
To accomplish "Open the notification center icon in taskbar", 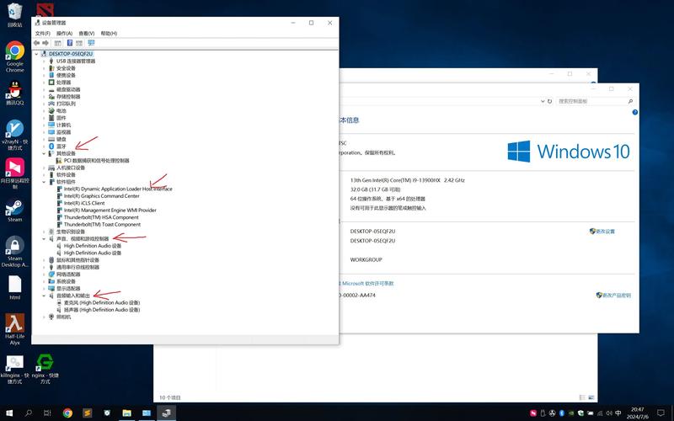I will pyautogui.click(x=661, y=413).
